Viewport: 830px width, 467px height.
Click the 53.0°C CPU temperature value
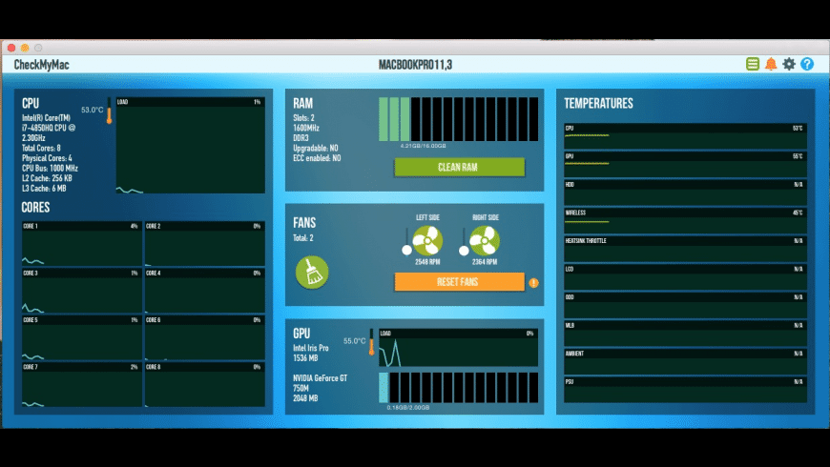tap(93, 110)
